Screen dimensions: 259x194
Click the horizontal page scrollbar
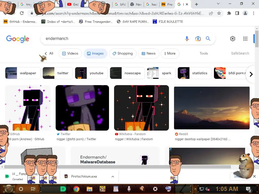pos(117,167)
